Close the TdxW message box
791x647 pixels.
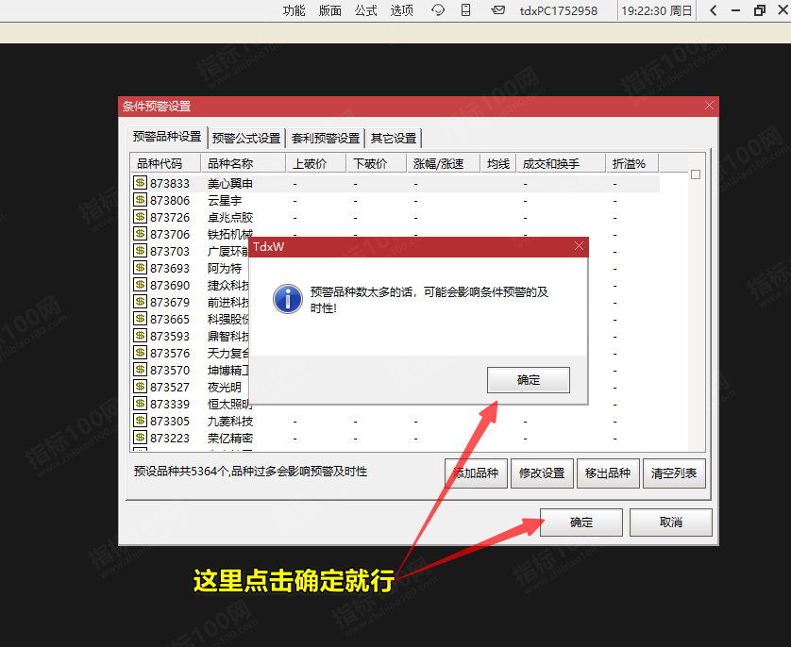coord(579,246)
